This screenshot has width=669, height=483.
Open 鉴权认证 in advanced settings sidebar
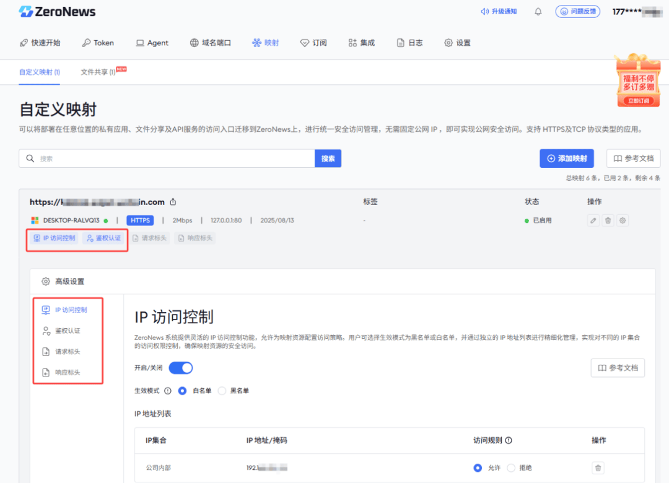click(x=67, y=331)
